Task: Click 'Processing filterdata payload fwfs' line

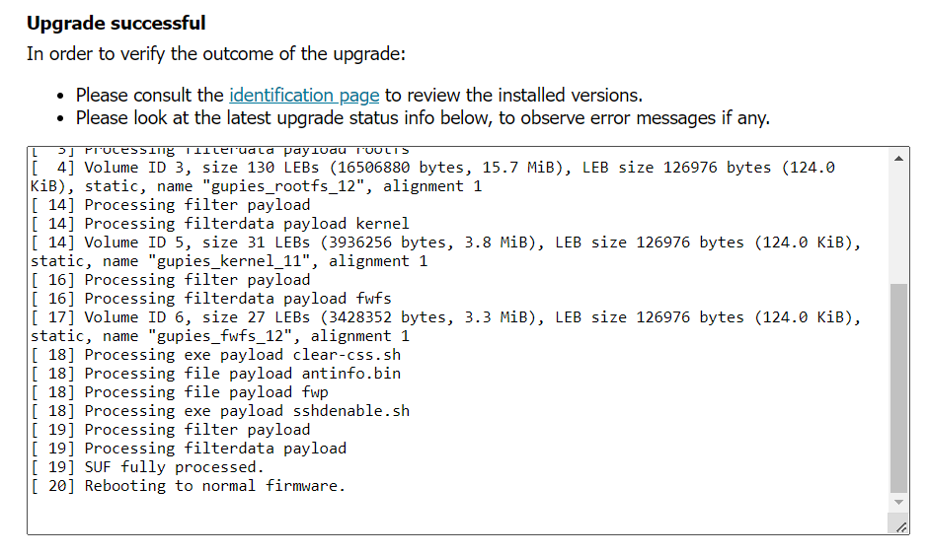Action: point(211,299)
